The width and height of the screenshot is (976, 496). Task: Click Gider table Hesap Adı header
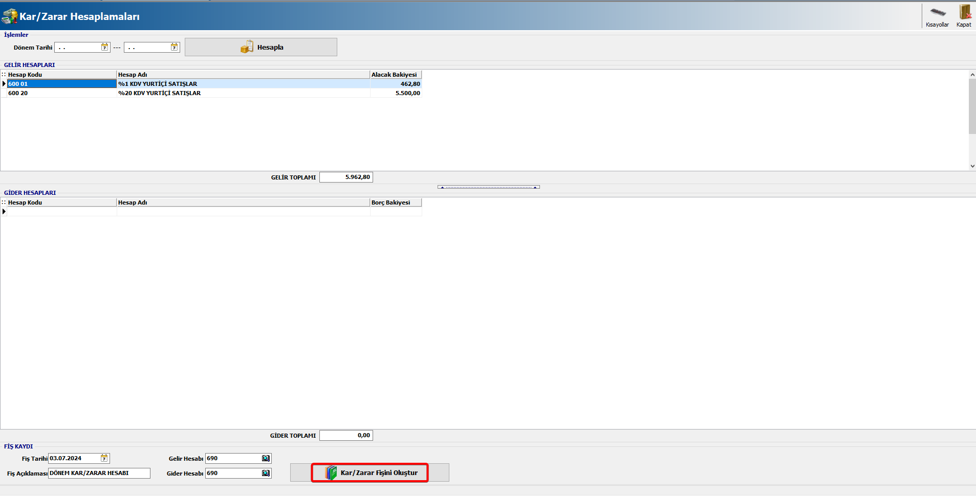point(243,202)
